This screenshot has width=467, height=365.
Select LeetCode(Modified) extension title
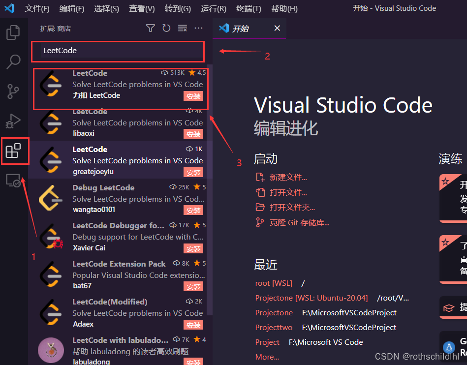[110, 302]
